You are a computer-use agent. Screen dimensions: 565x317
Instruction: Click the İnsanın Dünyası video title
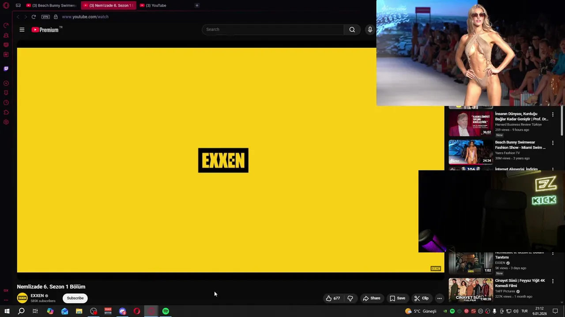[x=521, y=116]
